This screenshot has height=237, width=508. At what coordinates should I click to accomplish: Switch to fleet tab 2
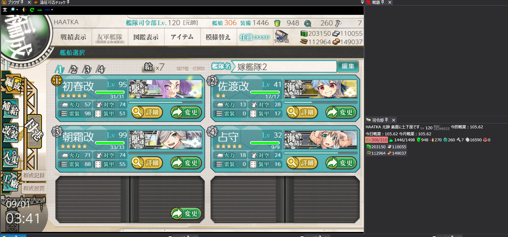(74, 70)
